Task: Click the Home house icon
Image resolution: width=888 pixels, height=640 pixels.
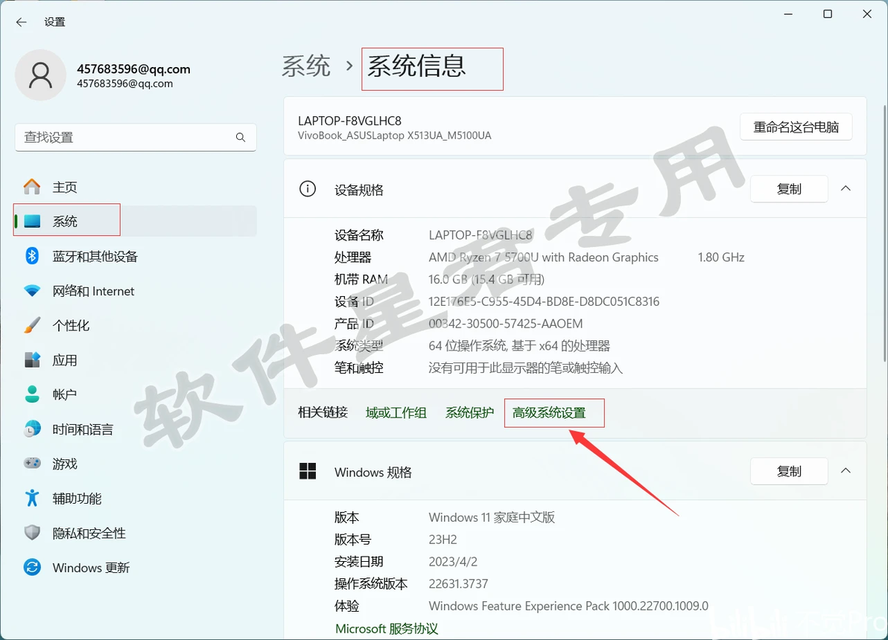Action: 32,187
